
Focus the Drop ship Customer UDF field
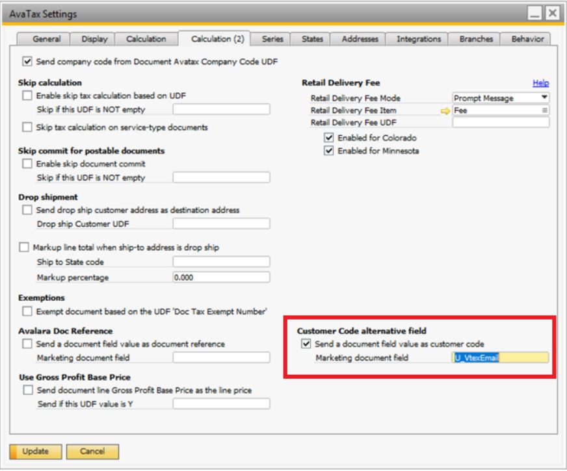tap(221, 223)
